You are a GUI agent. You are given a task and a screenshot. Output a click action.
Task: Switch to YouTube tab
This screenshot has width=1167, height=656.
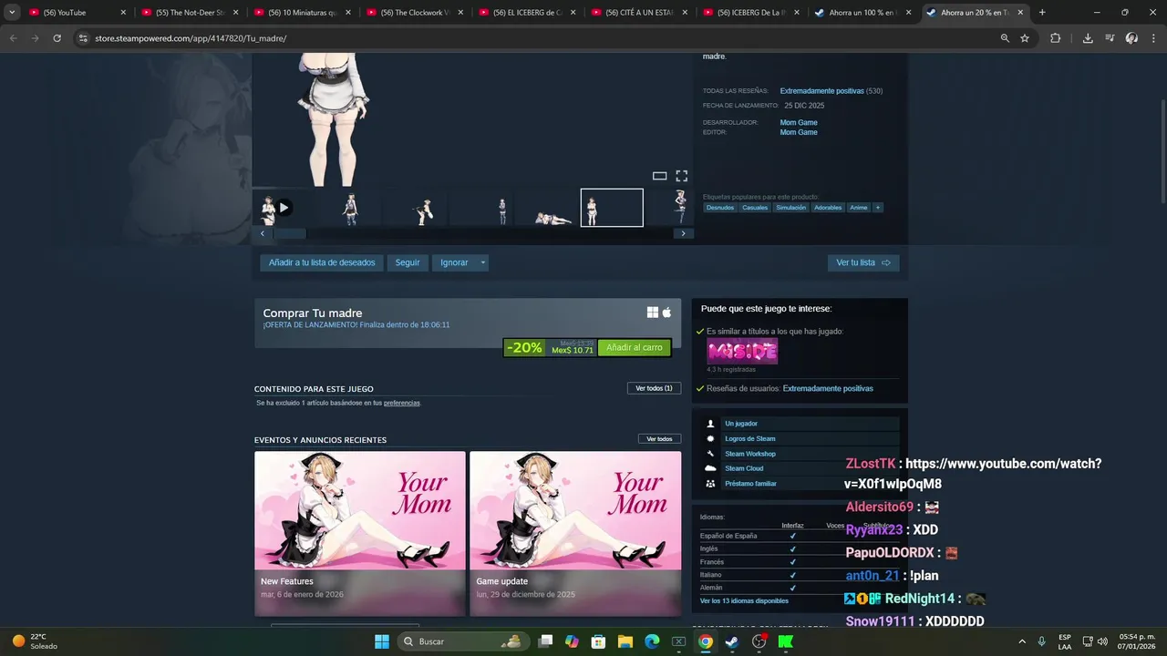pos(77,13)
